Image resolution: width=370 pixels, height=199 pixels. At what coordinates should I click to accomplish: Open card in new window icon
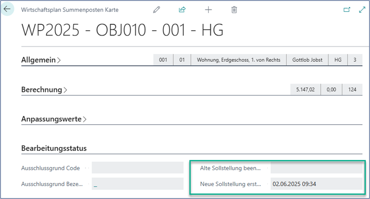pos(346,10)
